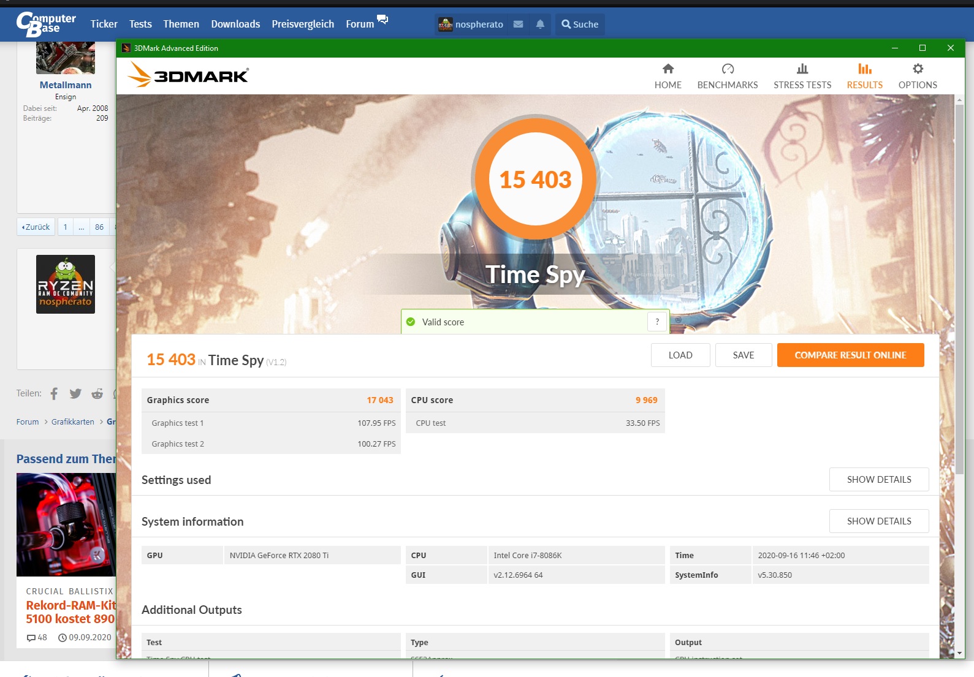974x677 pixels.
Task: Click the LOAD button
Action: click(680, 355)
